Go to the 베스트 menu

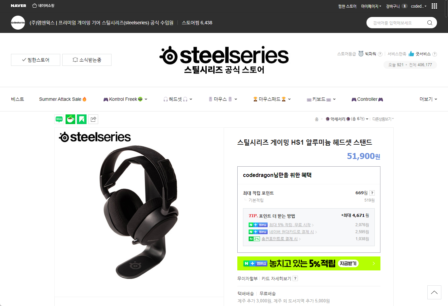coord(17,99)
